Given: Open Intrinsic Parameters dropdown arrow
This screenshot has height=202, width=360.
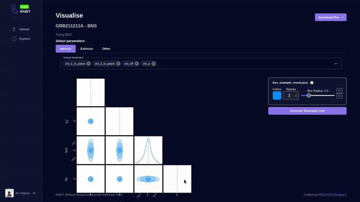Looking at the screenshot, I should (336, 64).
